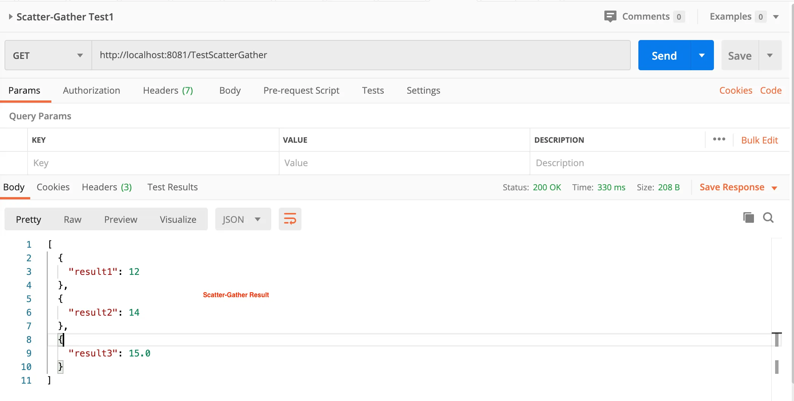Click the Key input cell
The width and height of the screenshot is (794, 401).
point(153,163)
